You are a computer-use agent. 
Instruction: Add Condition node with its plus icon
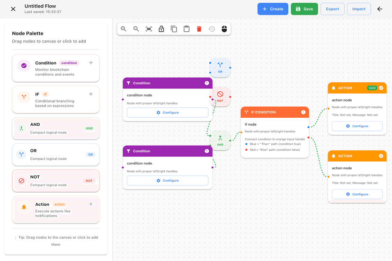[x=91, y=63]
